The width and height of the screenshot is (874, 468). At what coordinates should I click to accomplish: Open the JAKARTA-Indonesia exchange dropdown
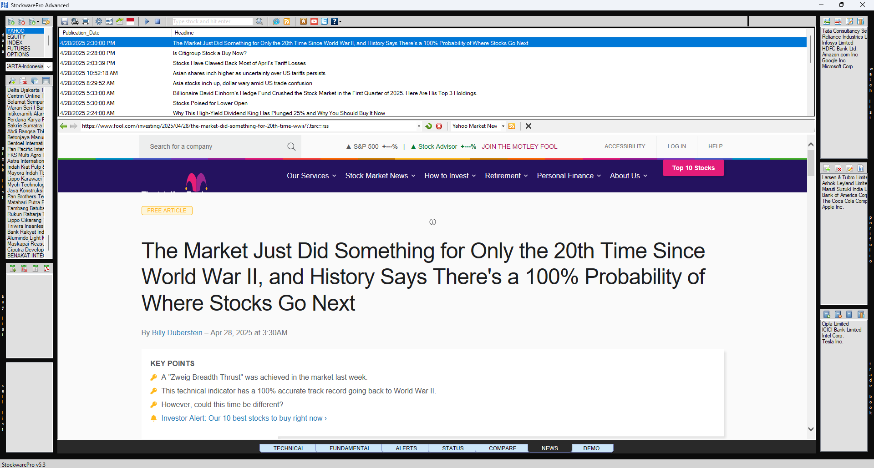[49, 66]
